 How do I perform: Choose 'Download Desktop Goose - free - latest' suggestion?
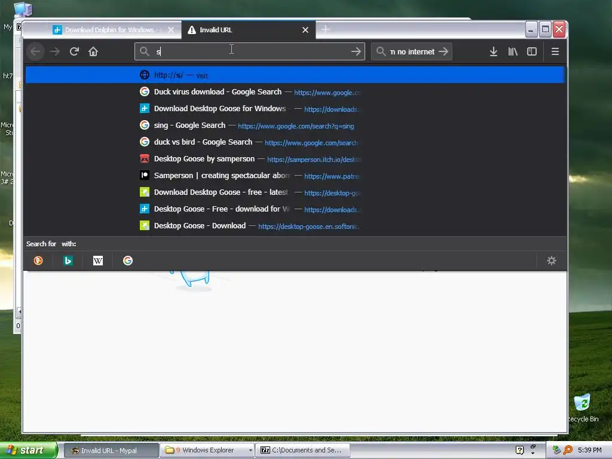point(295,192)
